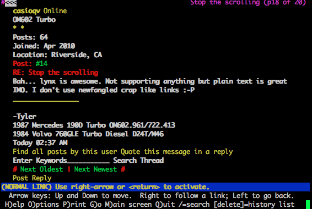The width and height of the screenshot is (312, 209).
Task: Click the green terminal cursor block
Action: coord(308,205)
